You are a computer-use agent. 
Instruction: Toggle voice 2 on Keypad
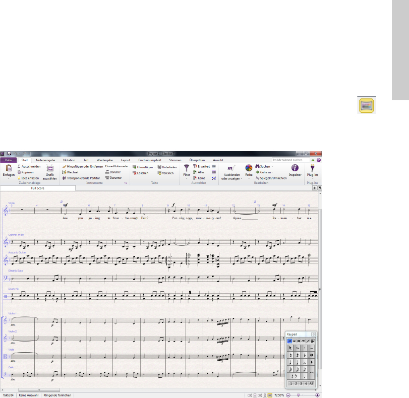click(296, 383)
